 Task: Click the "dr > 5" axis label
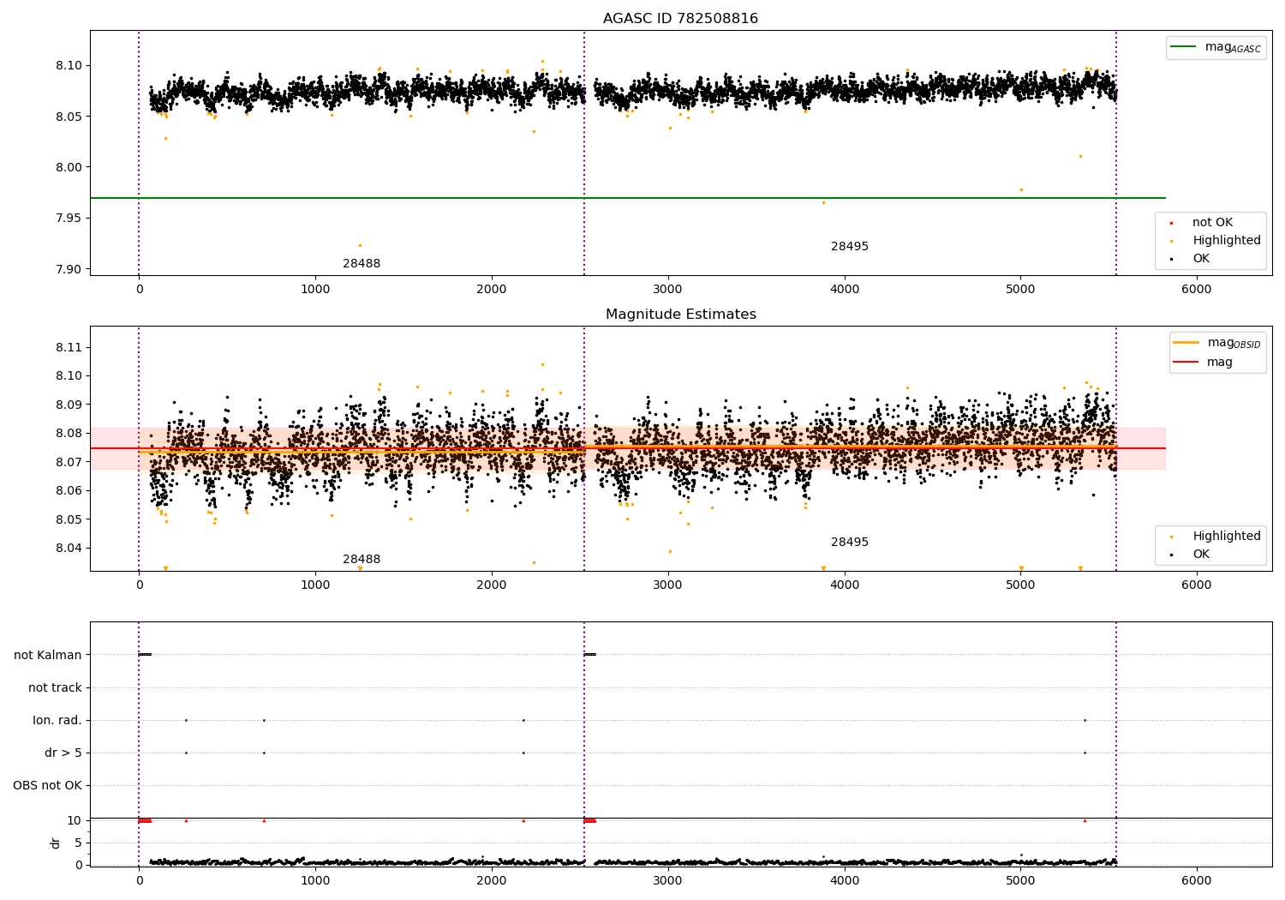[x=63, y=753]
